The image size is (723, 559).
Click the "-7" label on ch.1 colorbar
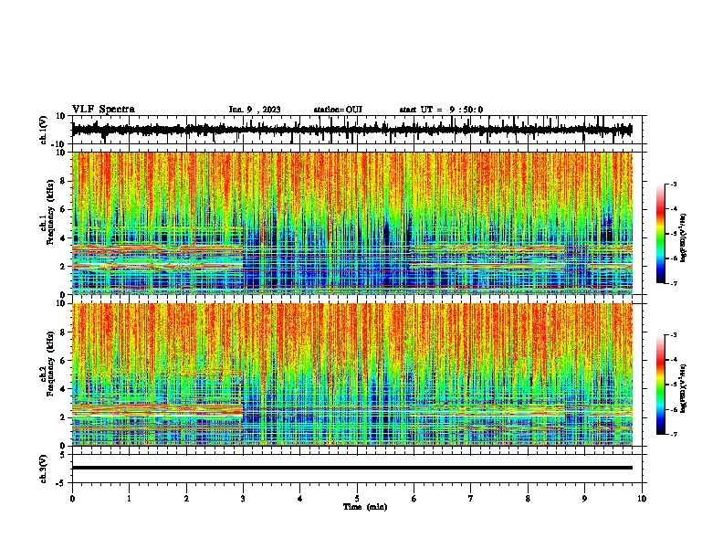point(674,283)
